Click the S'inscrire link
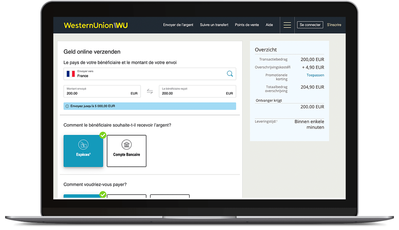 pyautogui.click(x=334, y=25)
